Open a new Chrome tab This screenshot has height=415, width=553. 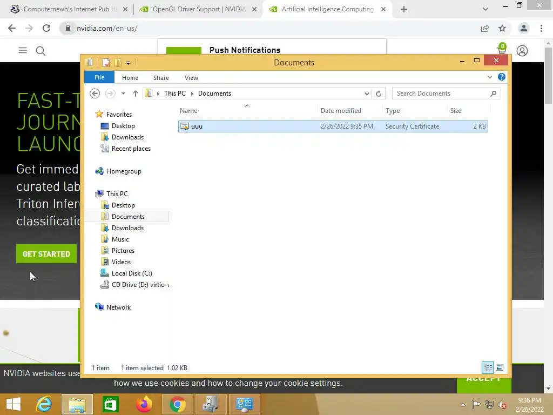[404, 10]
